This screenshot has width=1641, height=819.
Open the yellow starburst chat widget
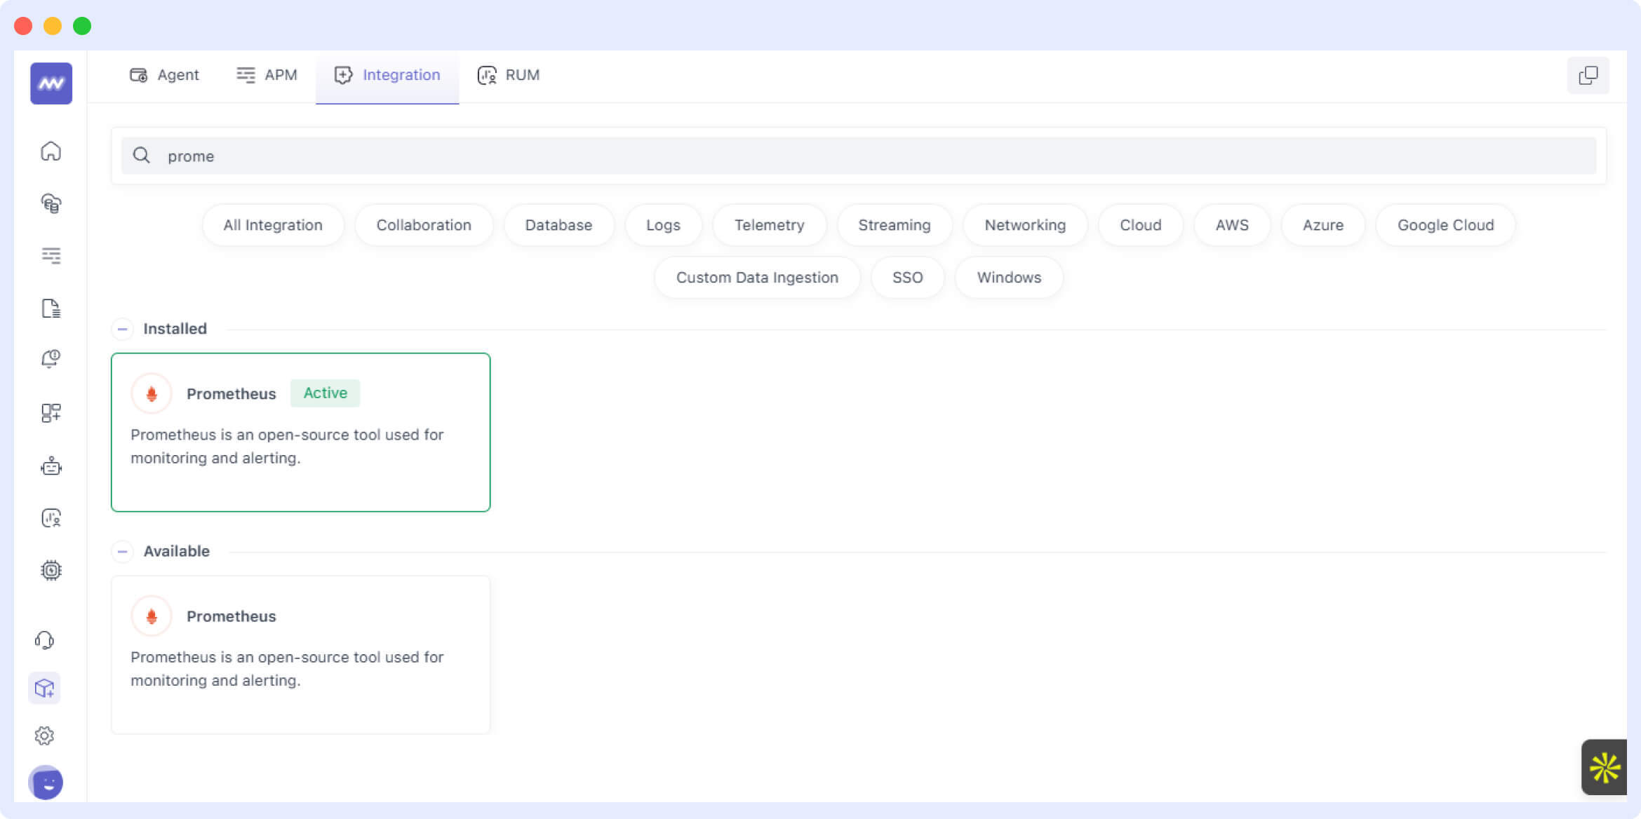(1605, 767)
